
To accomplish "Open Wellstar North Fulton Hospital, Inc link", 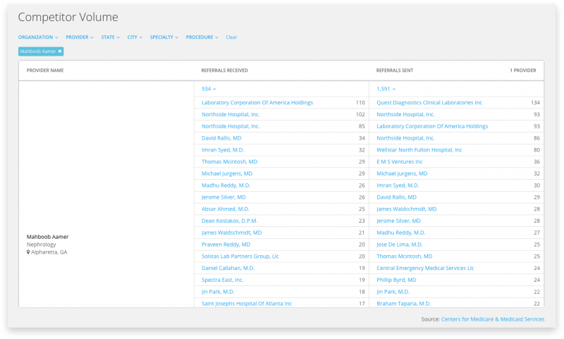I will (419, 150).
